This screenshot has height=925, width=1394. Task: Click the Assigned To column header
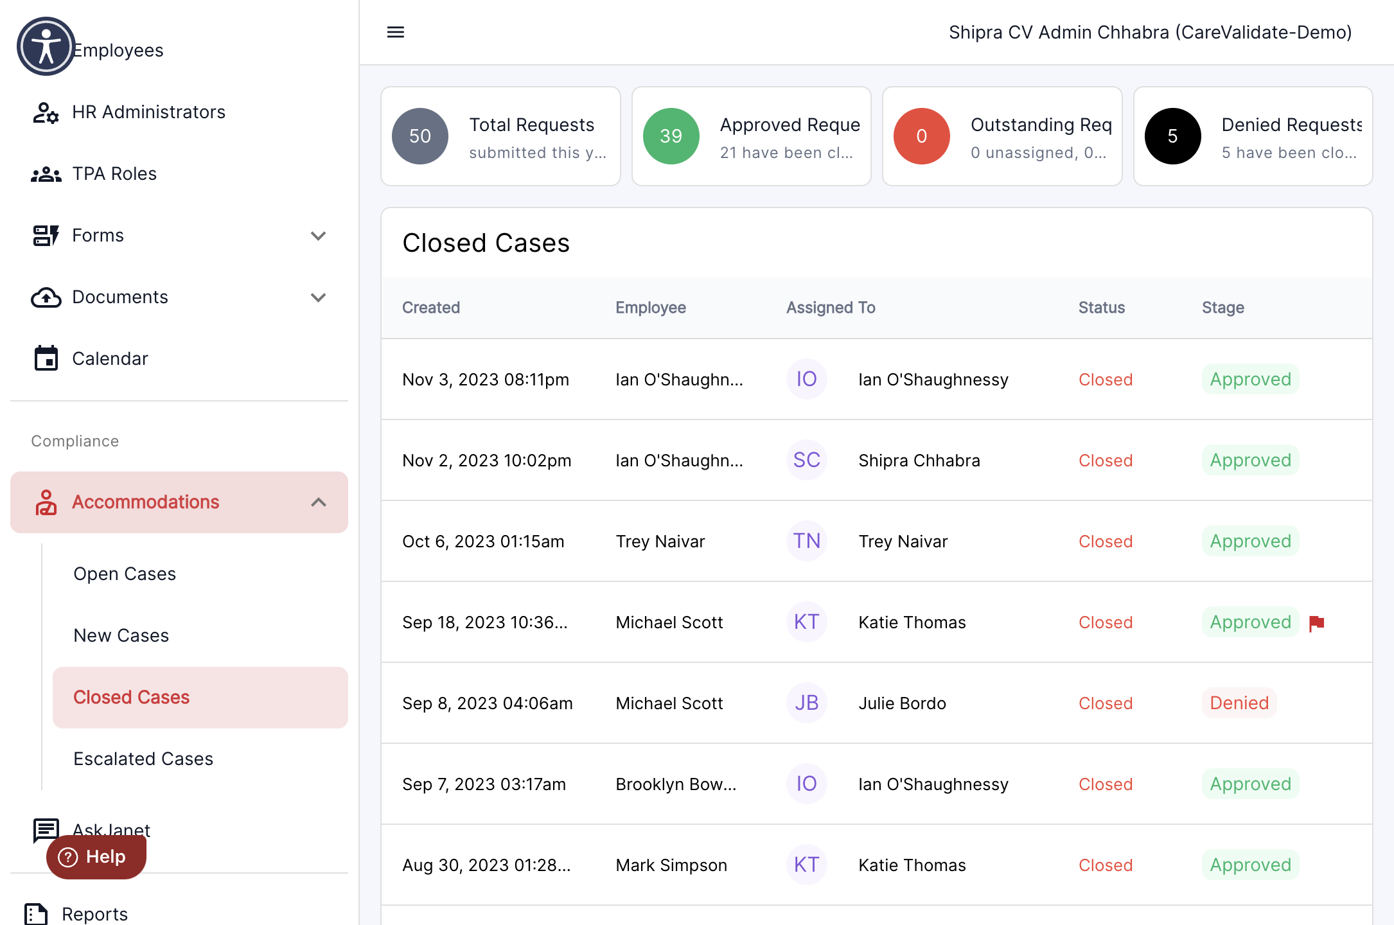click(x=831, y=308)
